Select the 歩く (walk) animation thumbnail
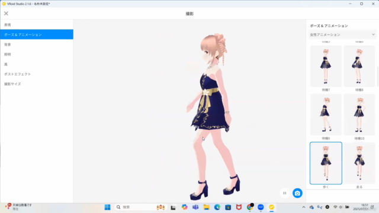Image resolution: width=379 pixels, height=213 pixels. point(326,163)
